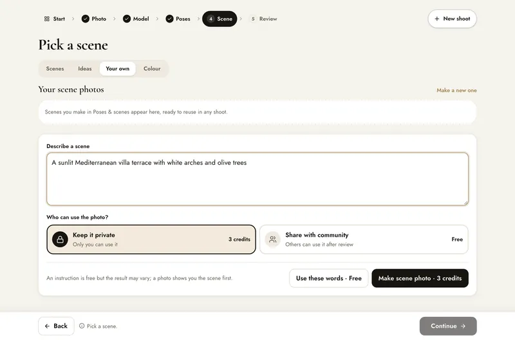Open the Review step
This screenshot has width=515, height=340.
click(x=263, y=19)
